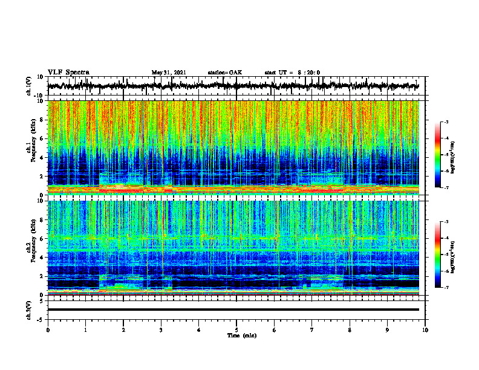Click the ch.3 flat black trace line
This screenshot has height=370, width=479.
click(233, 310)
